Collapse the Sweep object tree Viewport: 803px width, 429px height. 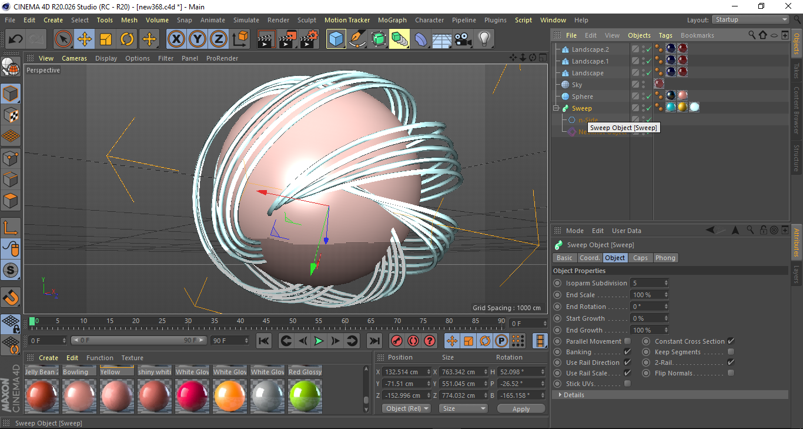[x=556, y=108]
